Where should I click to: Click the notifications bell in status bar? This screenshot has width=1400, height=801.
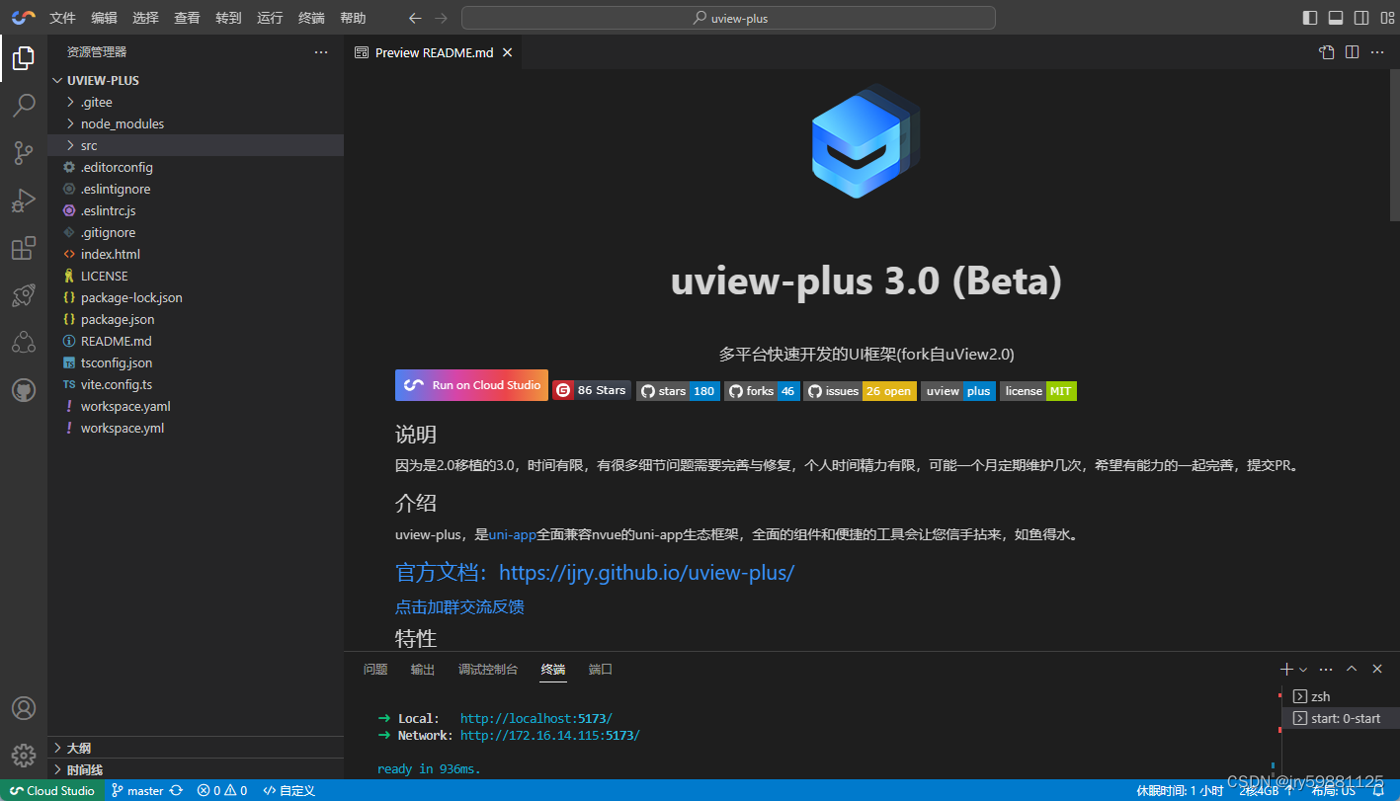[x=1378, y=790]
